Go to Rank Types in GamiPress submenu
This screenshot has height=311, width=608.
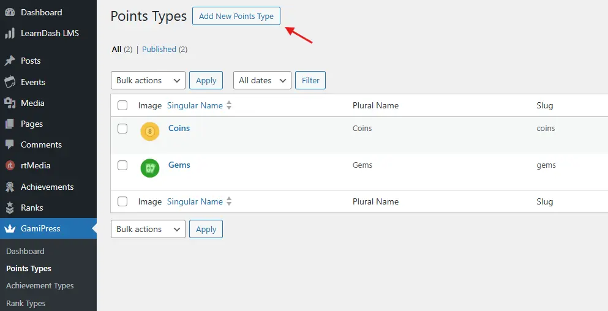point(26,303)
